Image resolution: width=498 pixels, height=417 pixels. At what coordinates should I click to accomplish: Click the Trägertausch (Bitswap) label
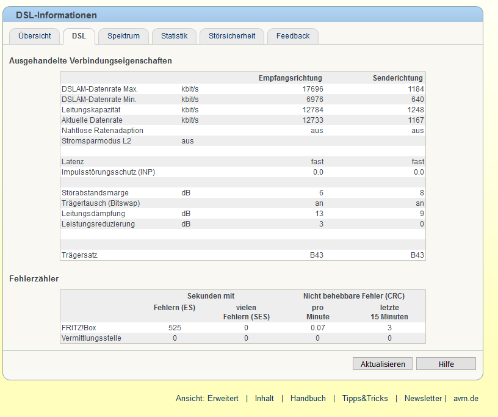pos(101,203)
